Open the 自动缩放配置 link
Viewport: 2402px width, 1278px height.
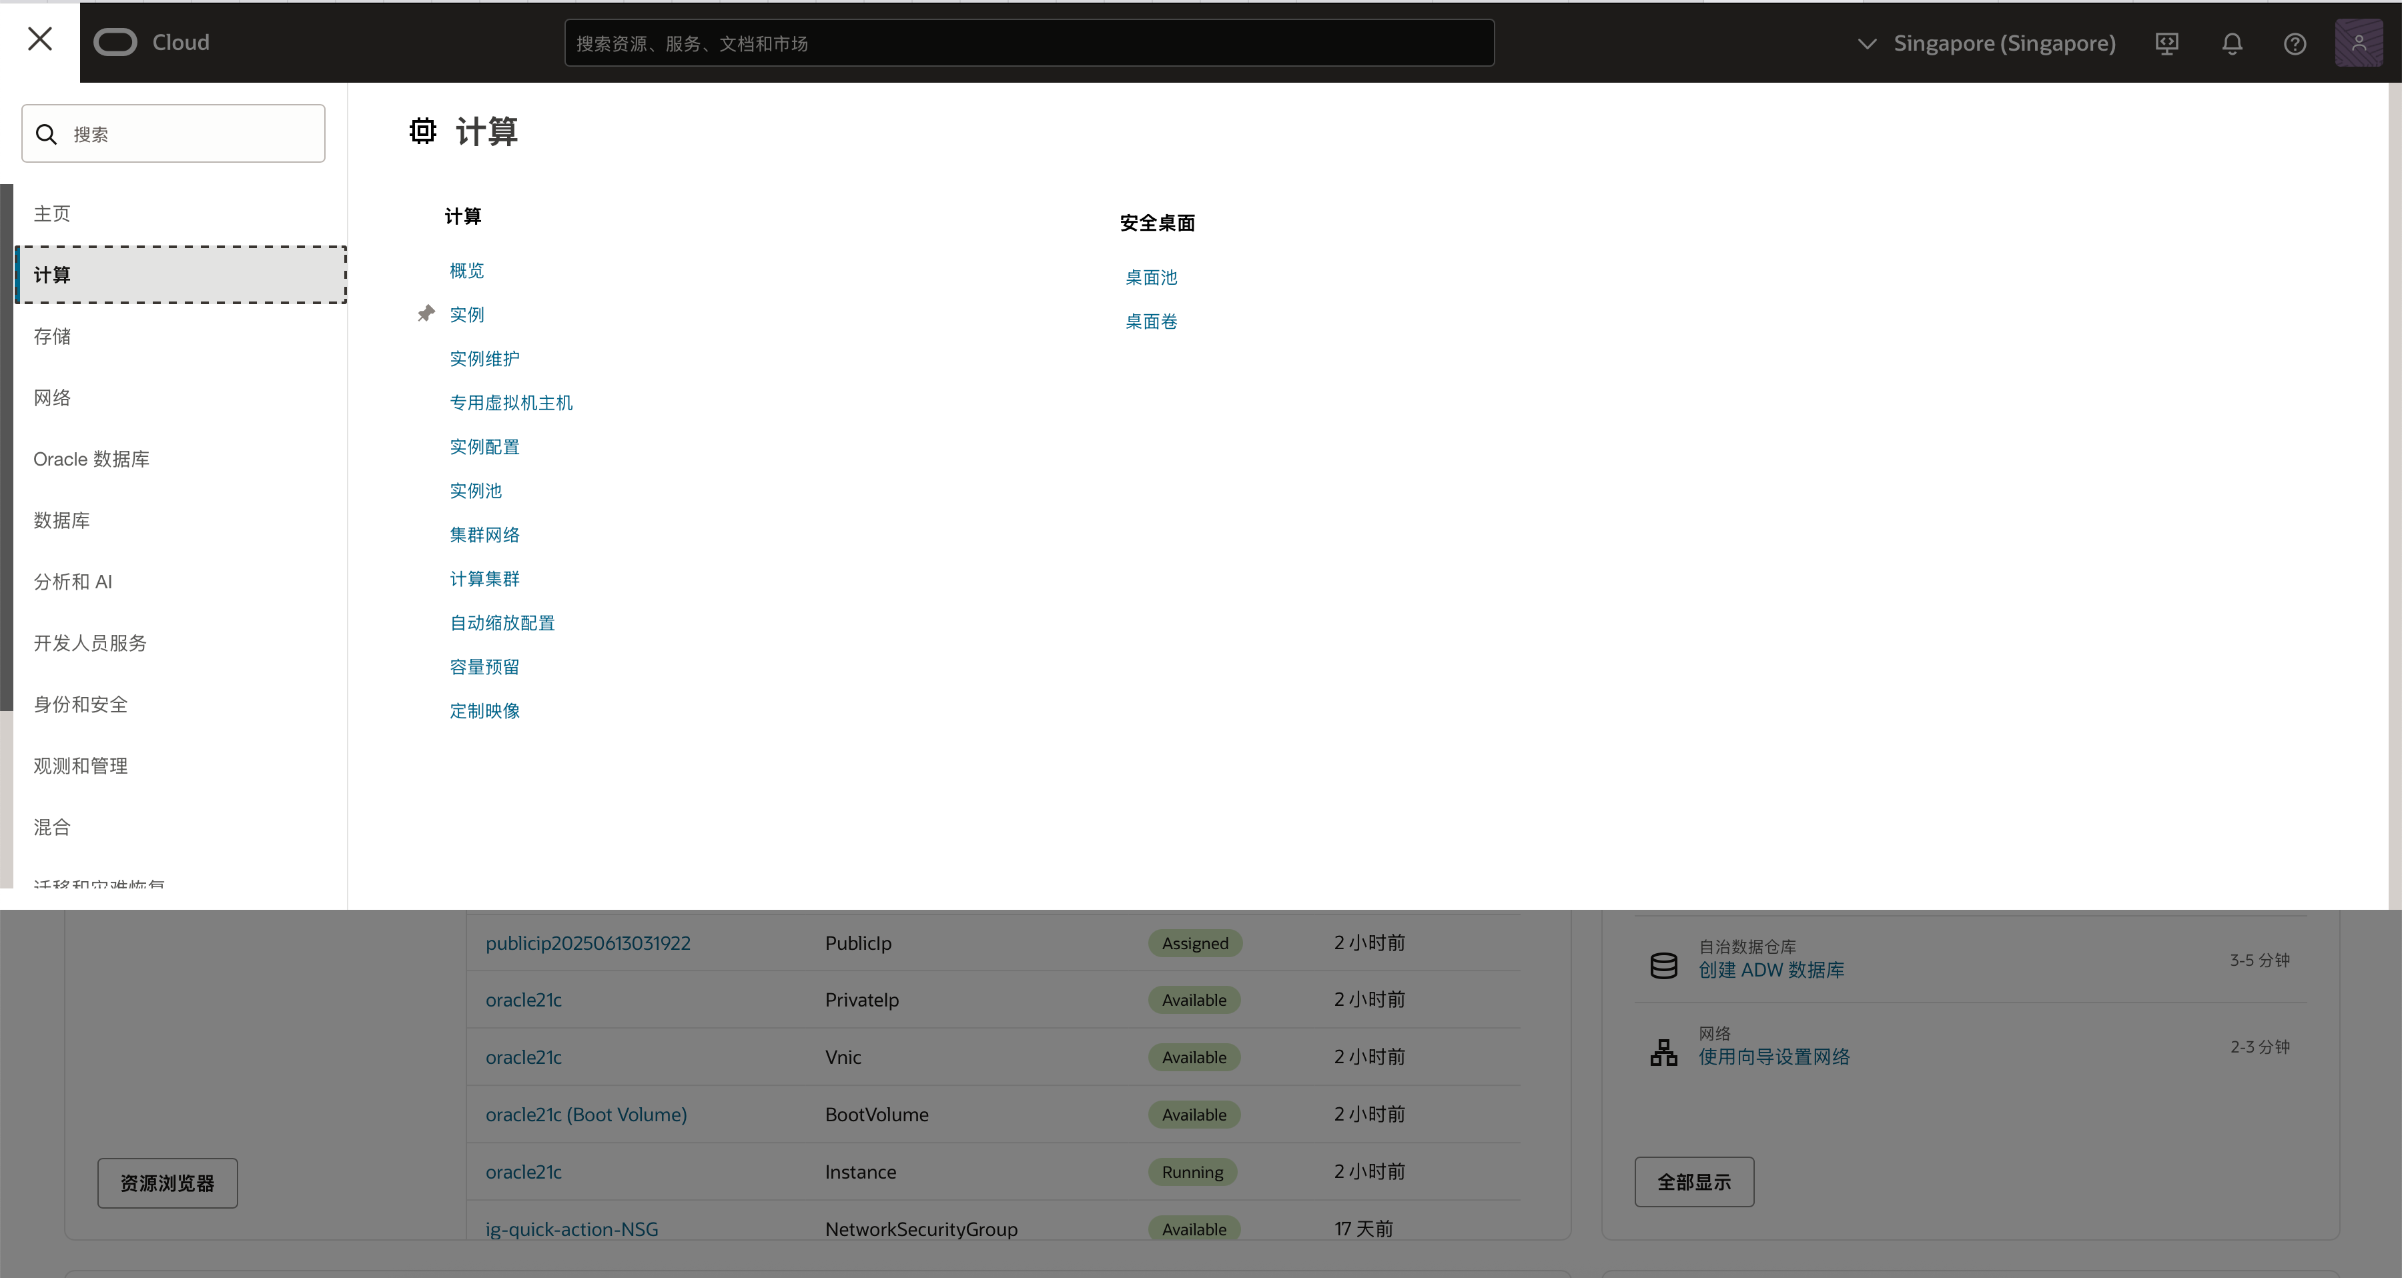pos(502,624)
